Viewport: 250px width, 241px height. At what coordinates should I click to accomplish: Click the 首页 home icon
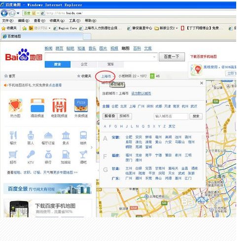tap(6, 76)
